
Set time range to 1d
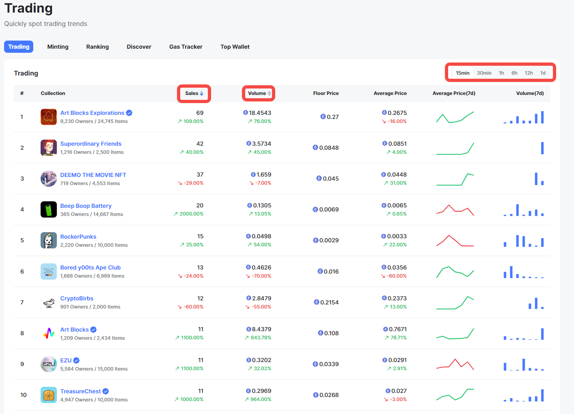(x=543, y=73)
